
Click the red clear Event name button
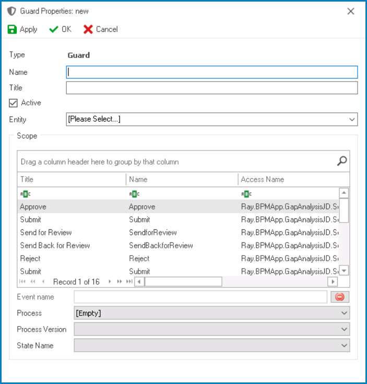[340, 297]
